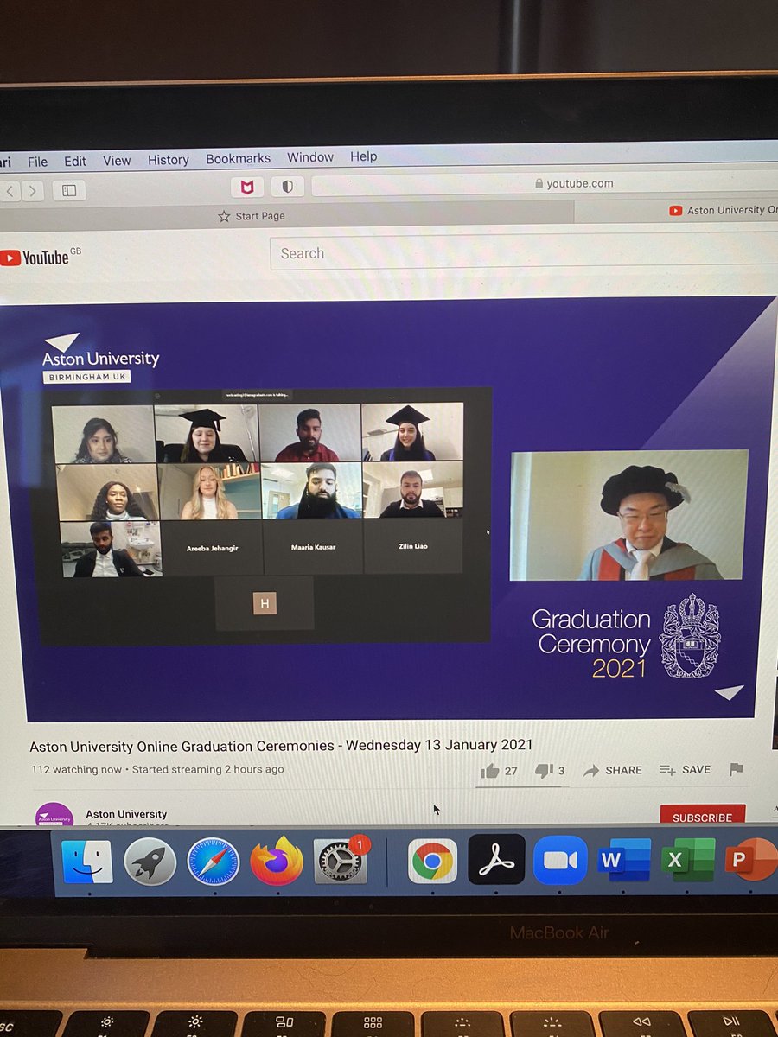Click the McAfee extension icon

coord(246,188)
